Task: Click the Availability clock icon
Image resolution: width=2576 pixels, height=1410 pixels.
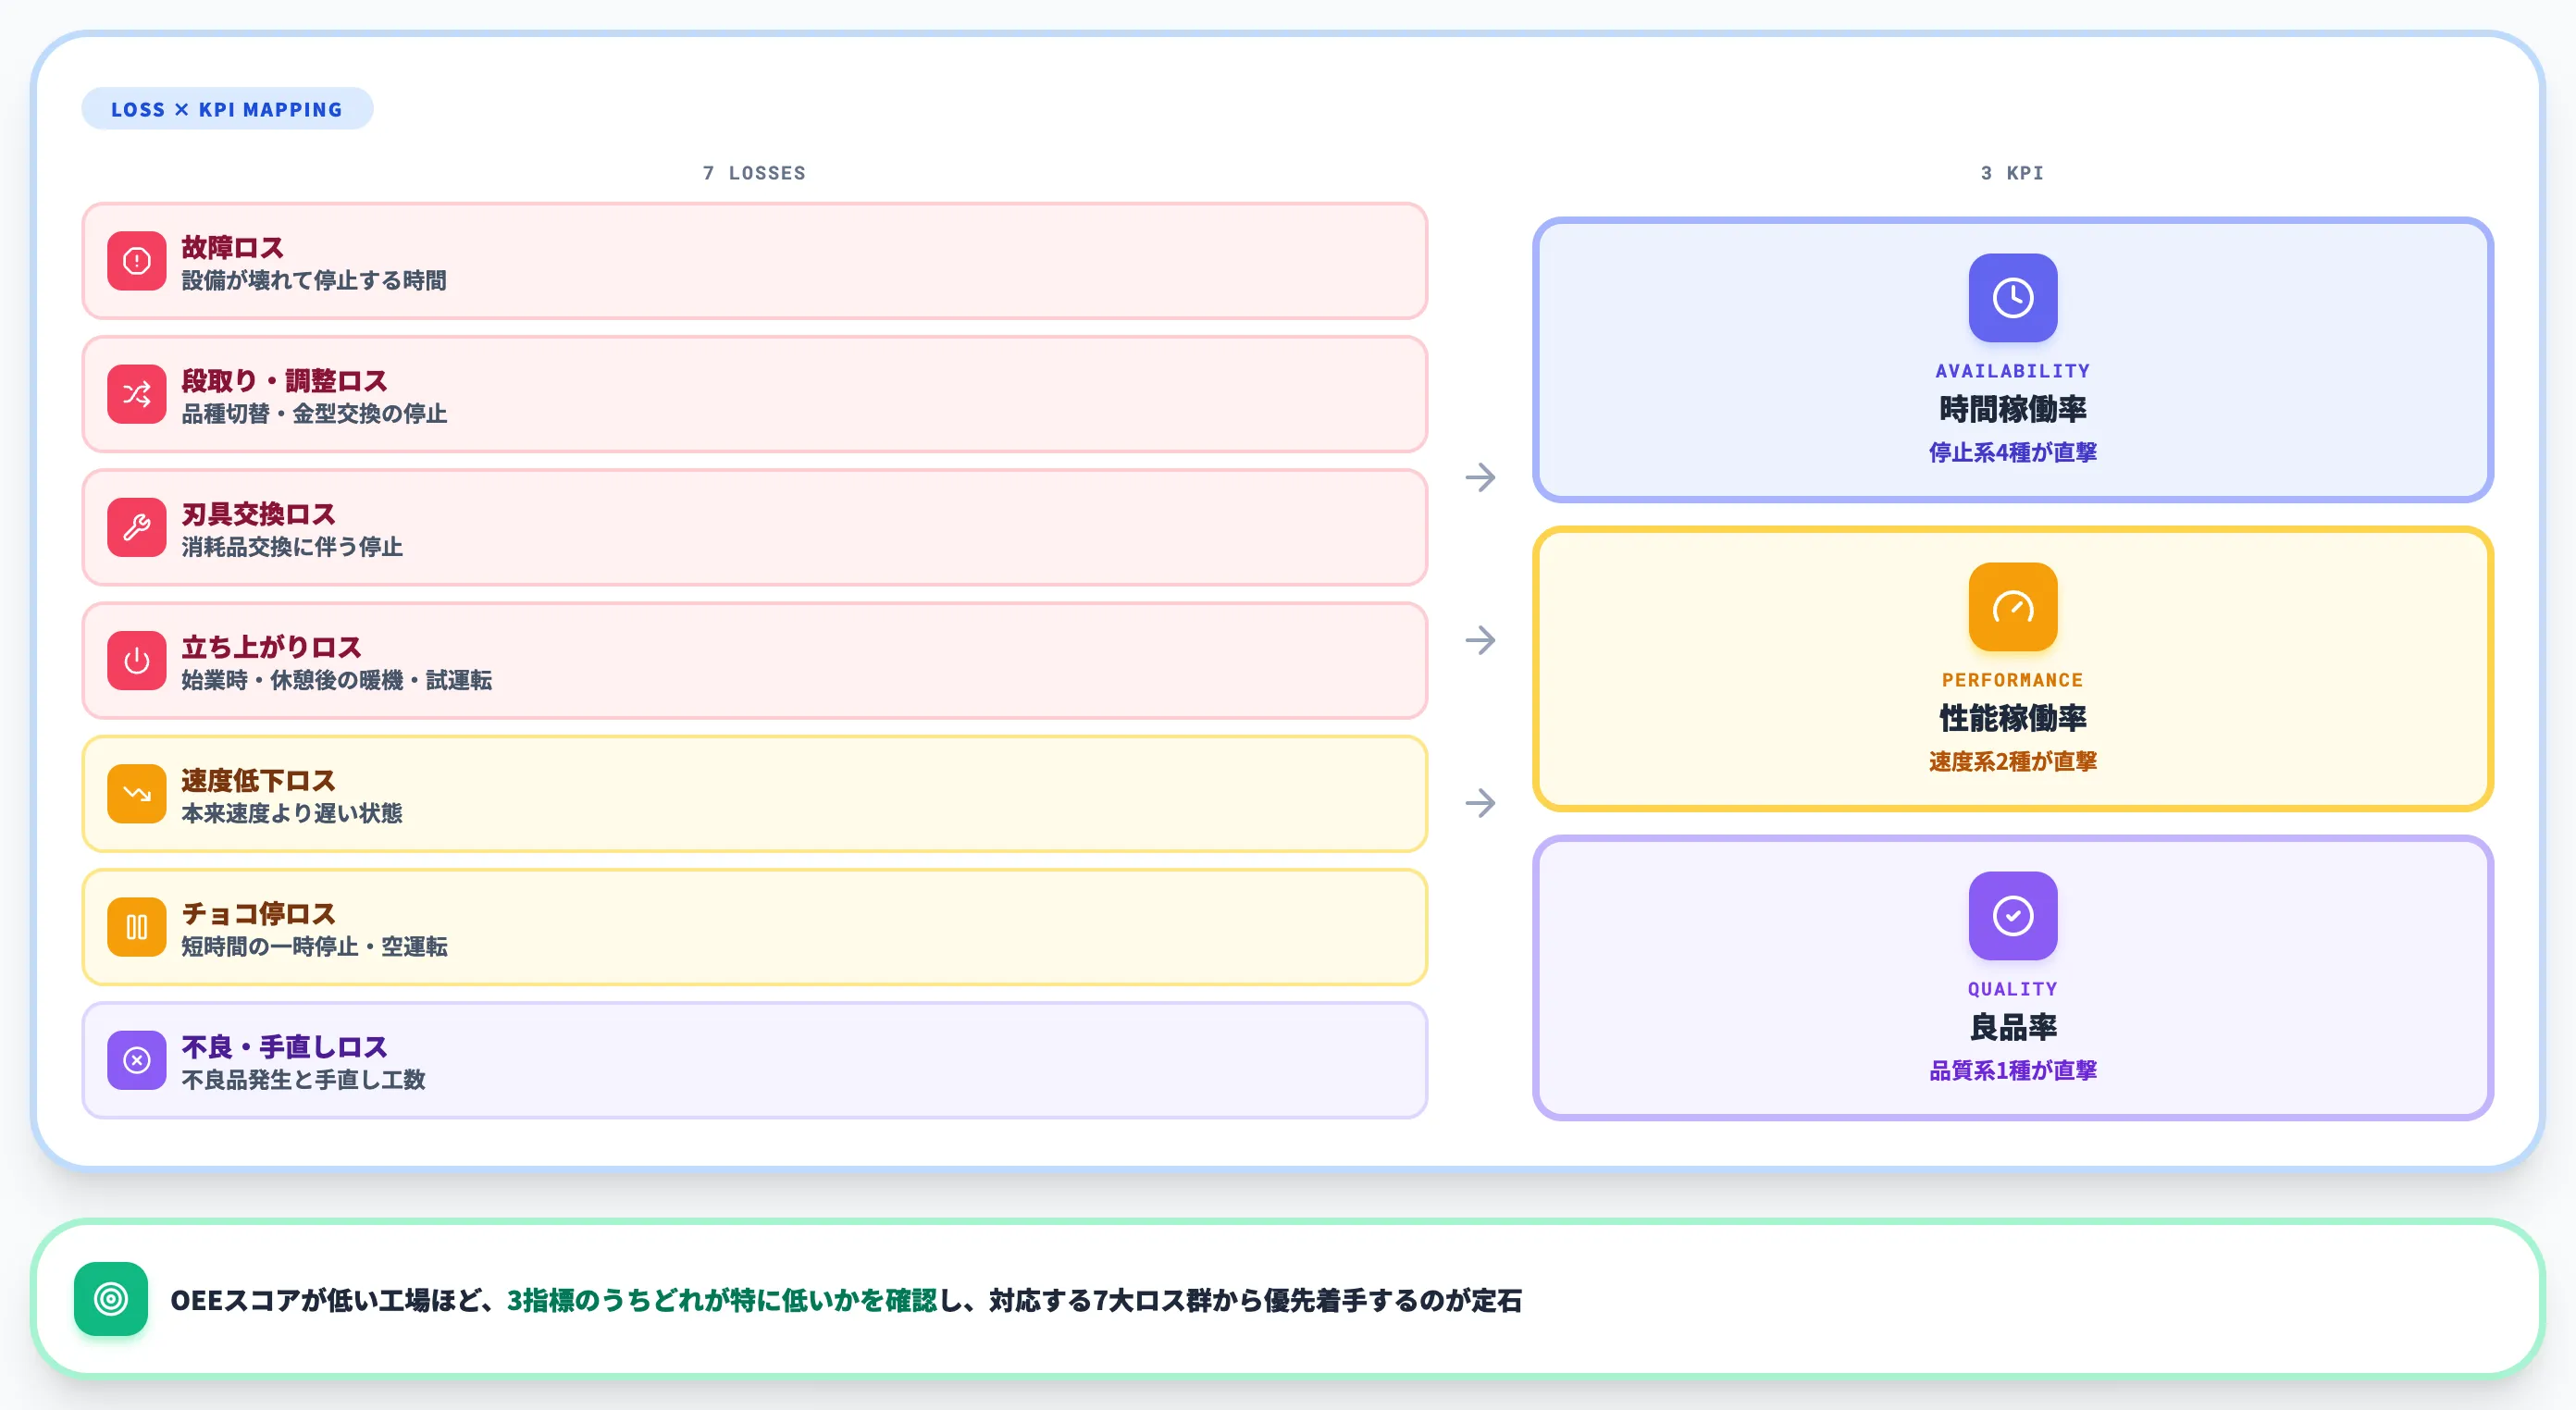Action: click(x=2013, y=298)
